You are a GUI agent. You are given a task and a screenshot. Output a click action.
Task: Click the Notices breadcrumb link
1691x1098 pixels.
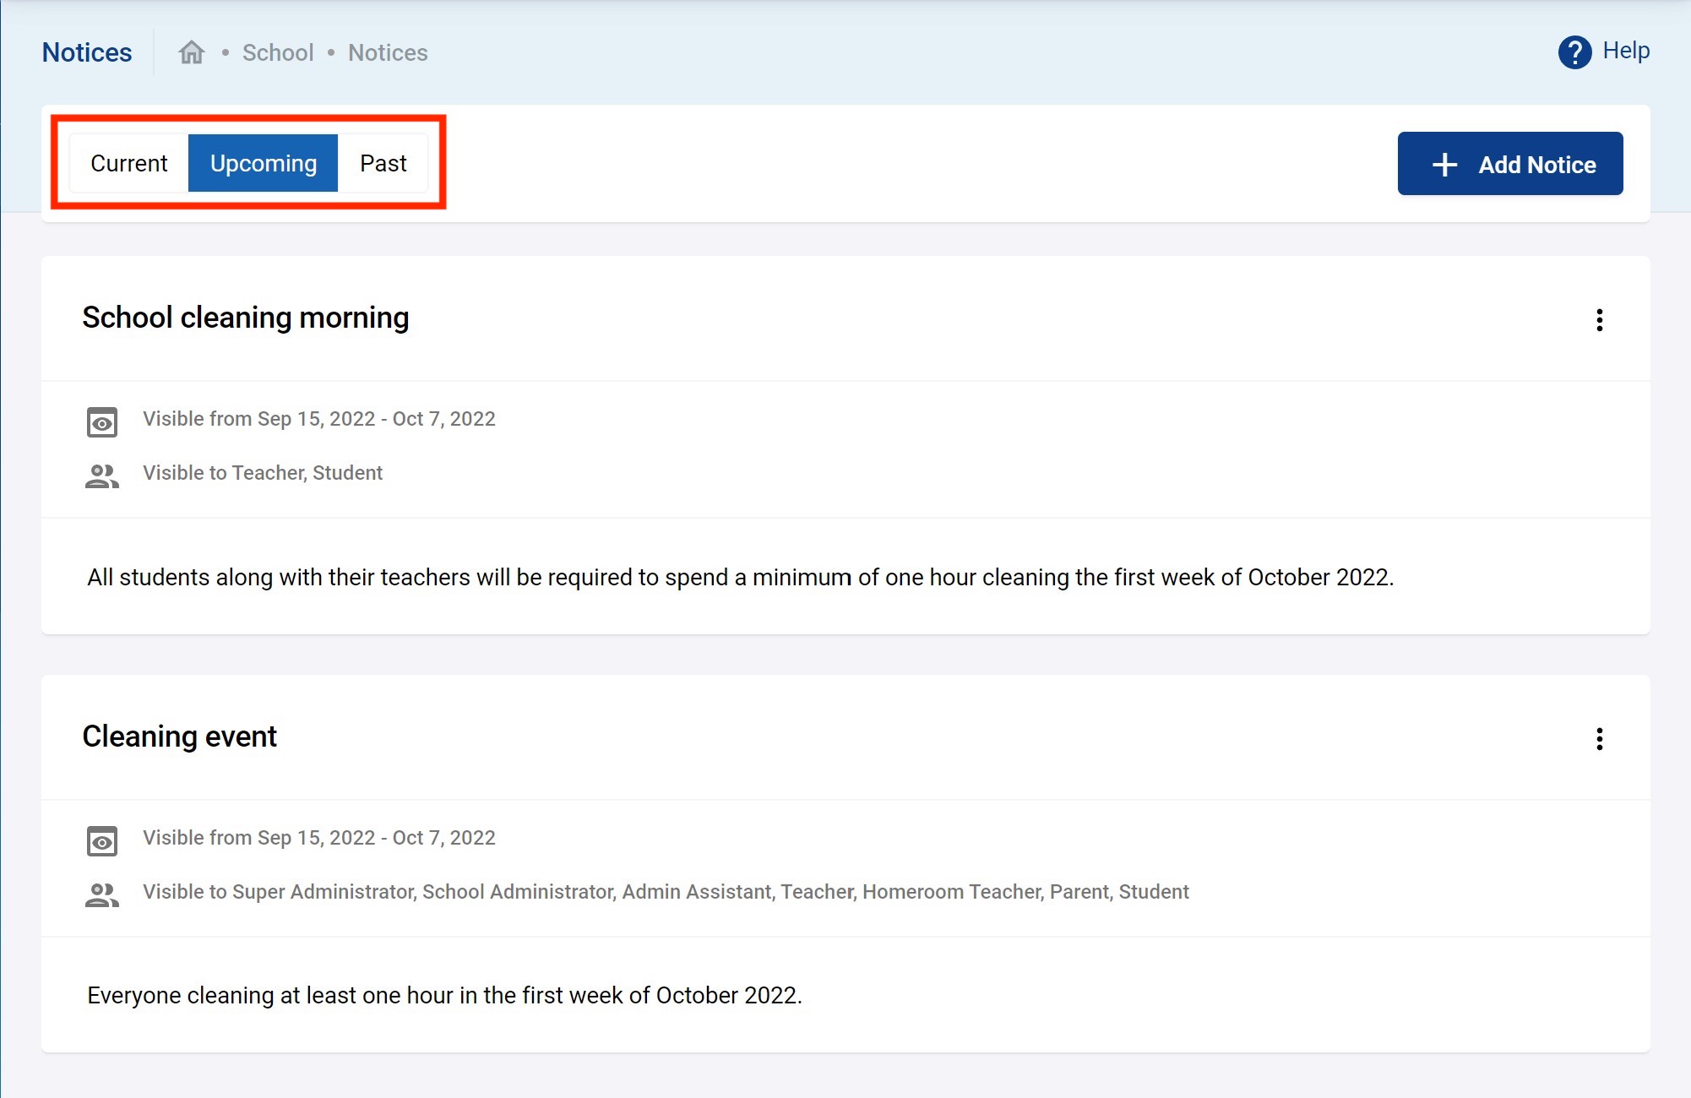[x=388, y=52]
